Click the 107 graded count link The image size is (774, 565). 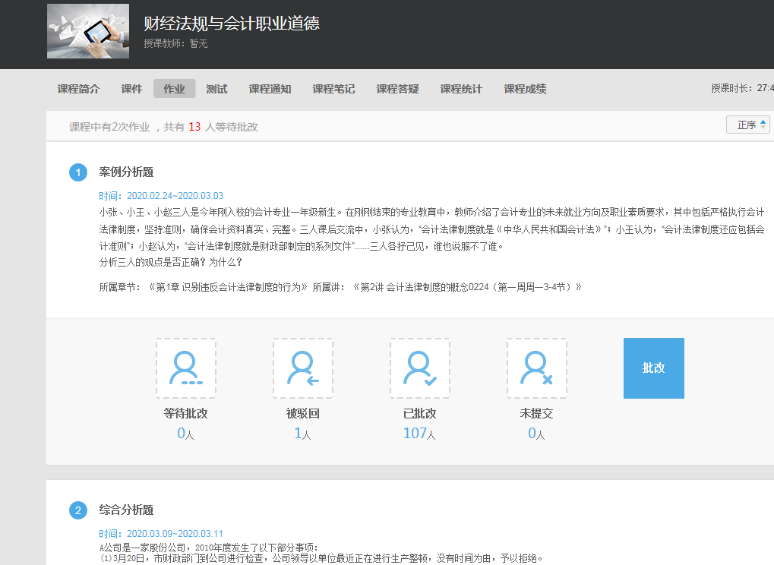click(x=415, y=434)
